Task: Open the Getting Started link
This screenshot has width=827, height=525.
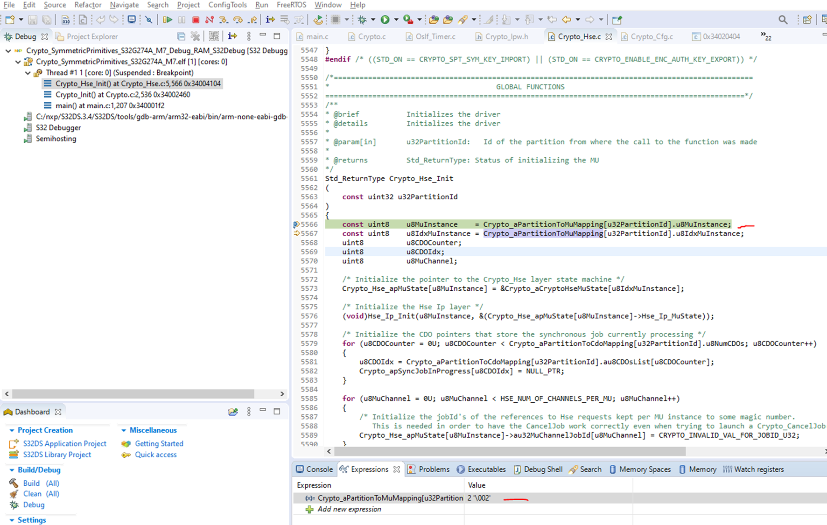Action: (159, 443)
